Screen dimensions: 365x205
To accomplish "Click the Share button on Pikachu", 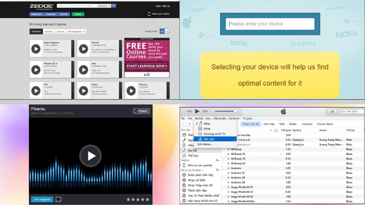I will [141, 111].
